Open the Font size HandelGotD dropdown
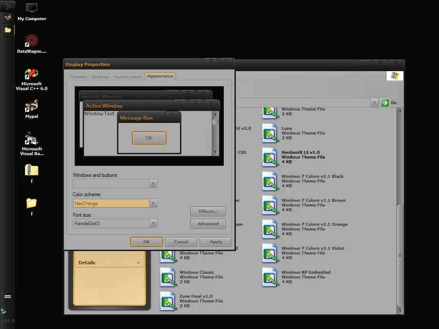Image resolution: width=439 pixels, height=329 pixels. click(x=153, y=224)
